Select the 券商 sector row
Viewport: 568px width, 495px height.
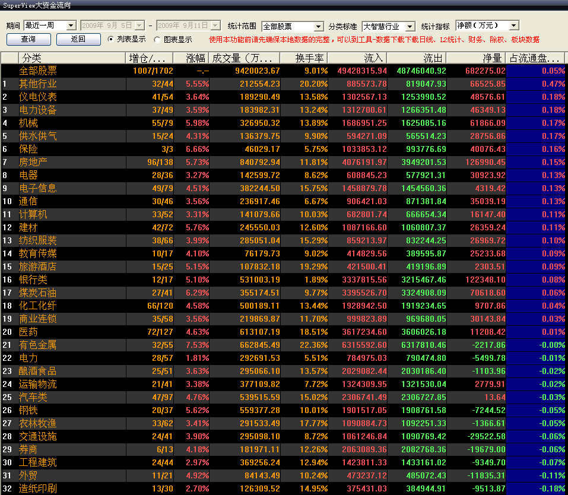click(x=28, y=449)
